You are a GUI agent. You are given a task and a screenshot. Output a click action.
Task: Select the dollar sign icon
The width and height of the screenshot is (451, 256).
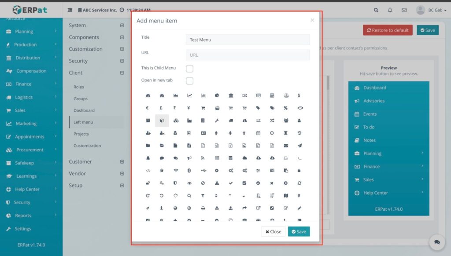tap(299, 95)
